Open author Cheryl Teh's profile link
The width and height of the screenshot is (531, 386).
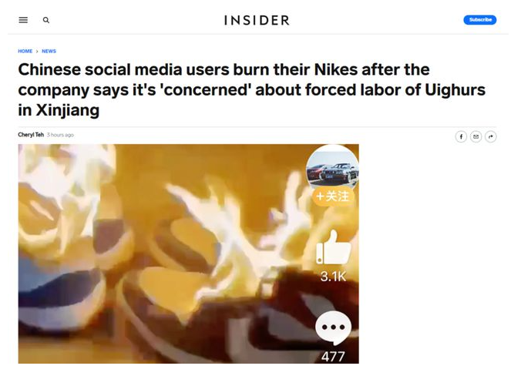pyautogui.click(x=31, y=135)
